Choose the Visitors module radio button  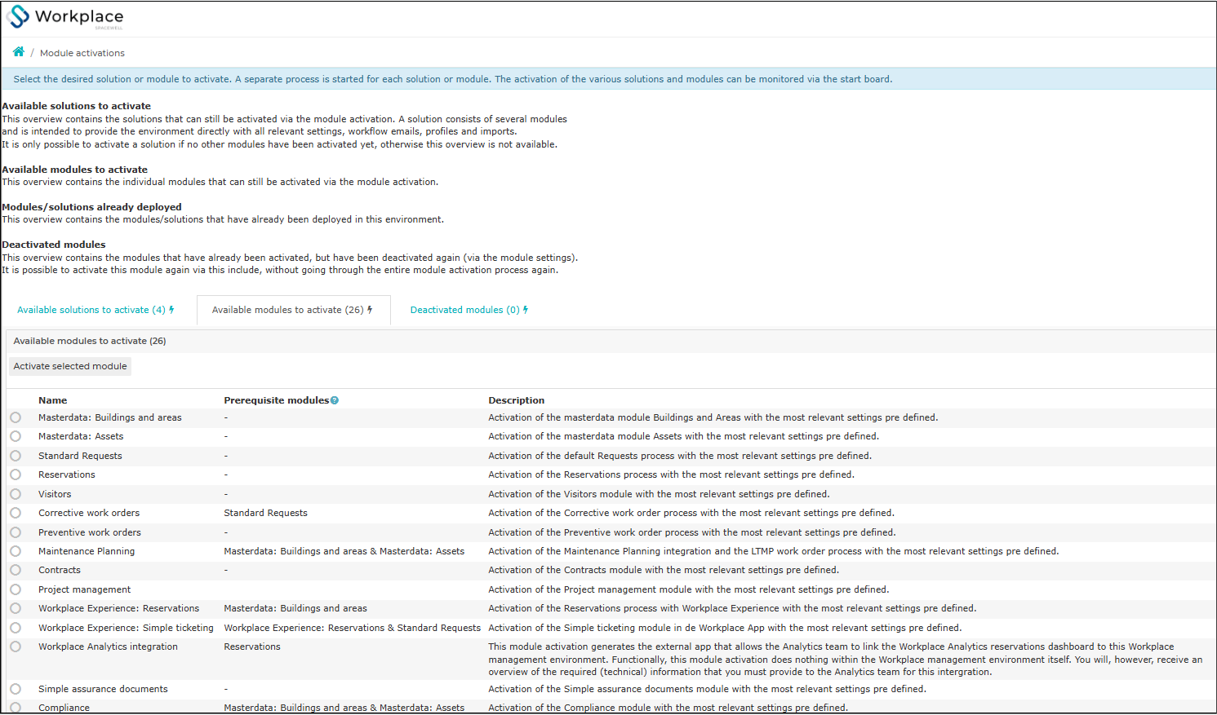coord(16,494)
